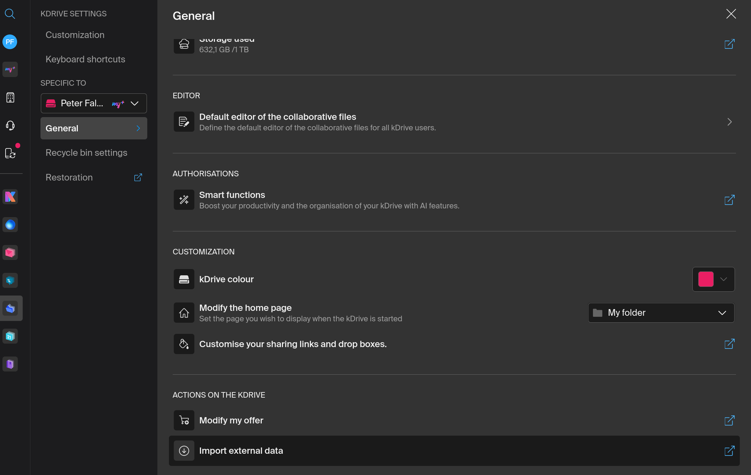Open Smart functions external link icon
The width and height of the screenshot is (751, 475).
tap(729, 200)
